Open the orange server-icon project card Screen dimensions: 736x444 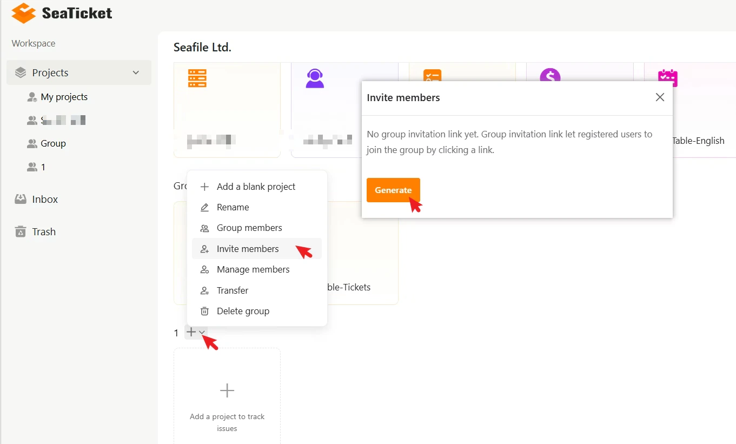227,110
